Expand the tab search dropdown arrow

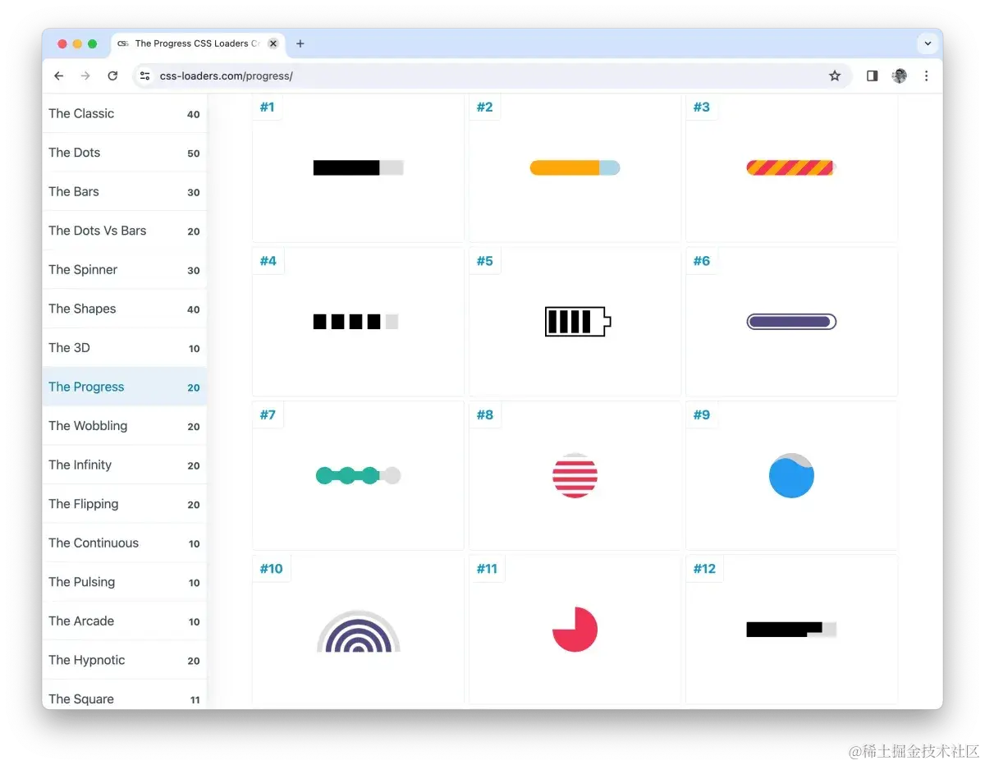tap(928, 44)
